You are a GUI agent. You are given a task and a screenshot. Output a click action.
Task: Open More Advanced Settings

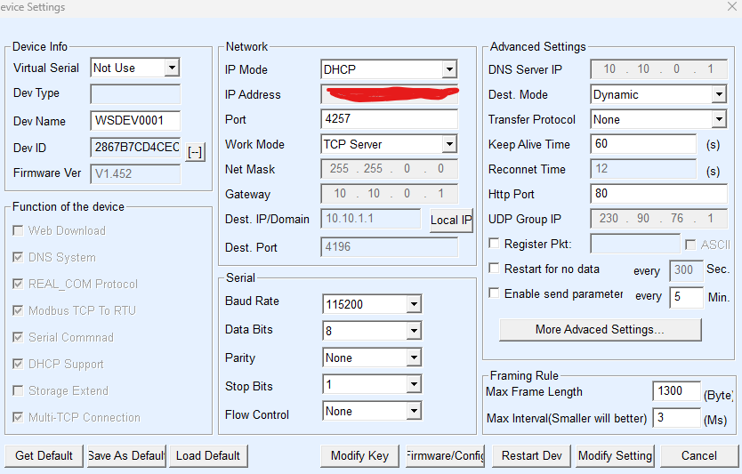pyautogui.click(x=600, y=330)
